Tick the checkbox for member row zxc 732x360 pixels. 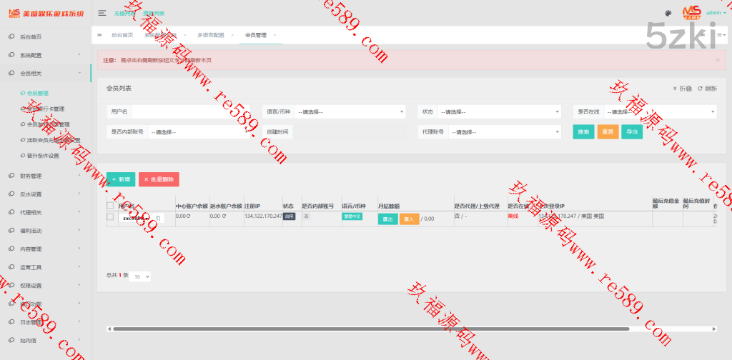110,217
